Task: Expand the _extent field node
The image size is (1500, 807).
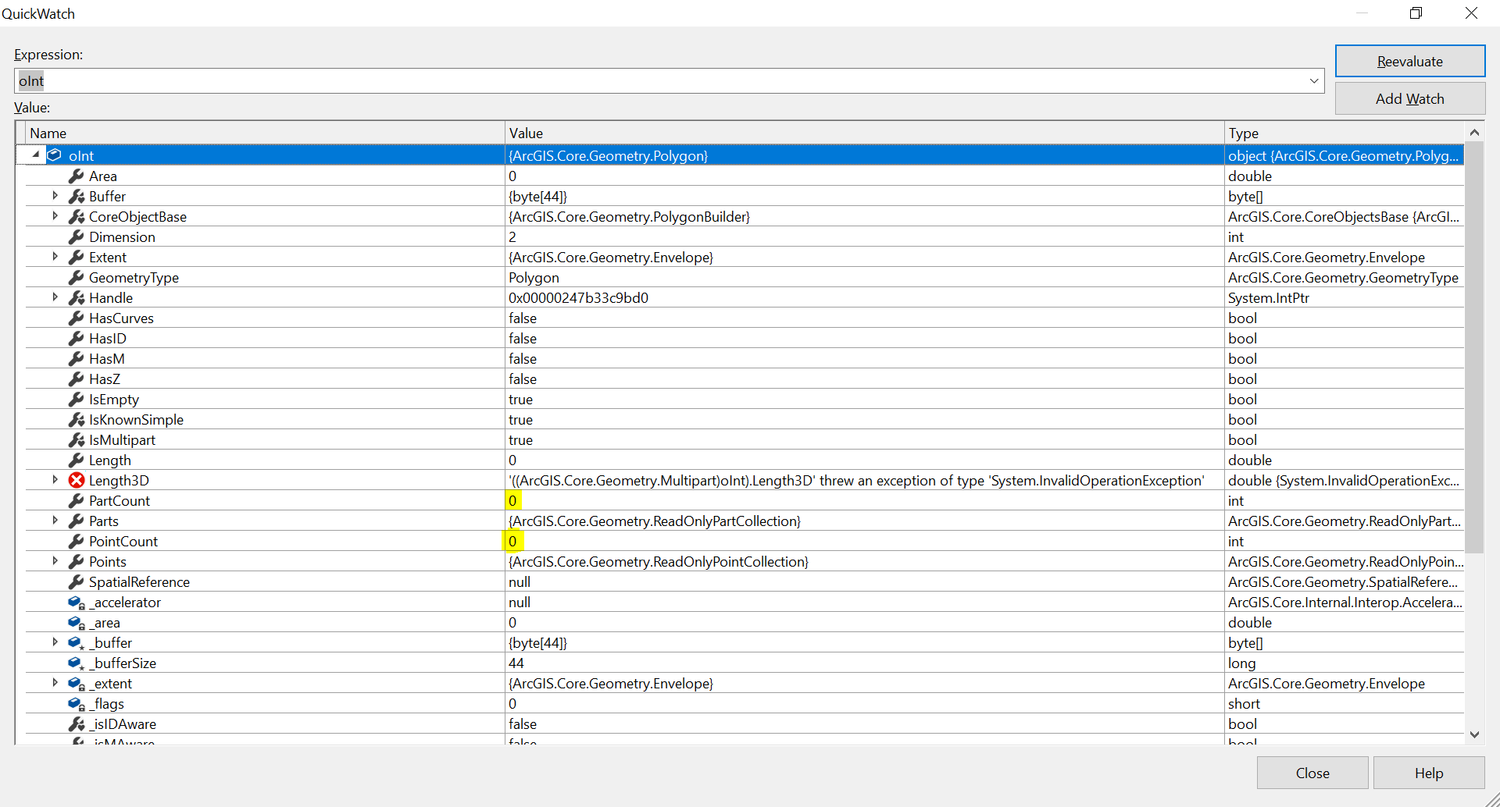Action: click(x=55, y=683)
